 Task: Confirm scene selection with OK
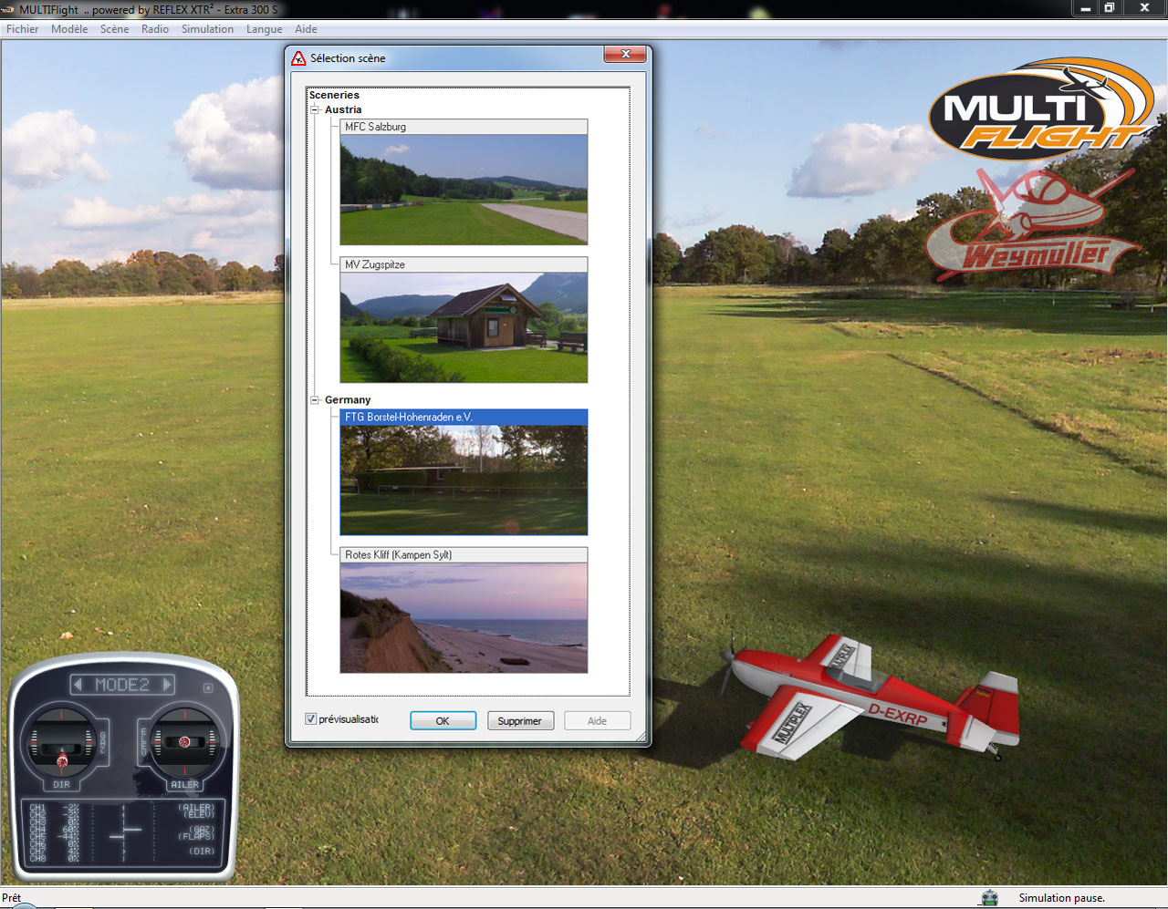tap(443, 720)
